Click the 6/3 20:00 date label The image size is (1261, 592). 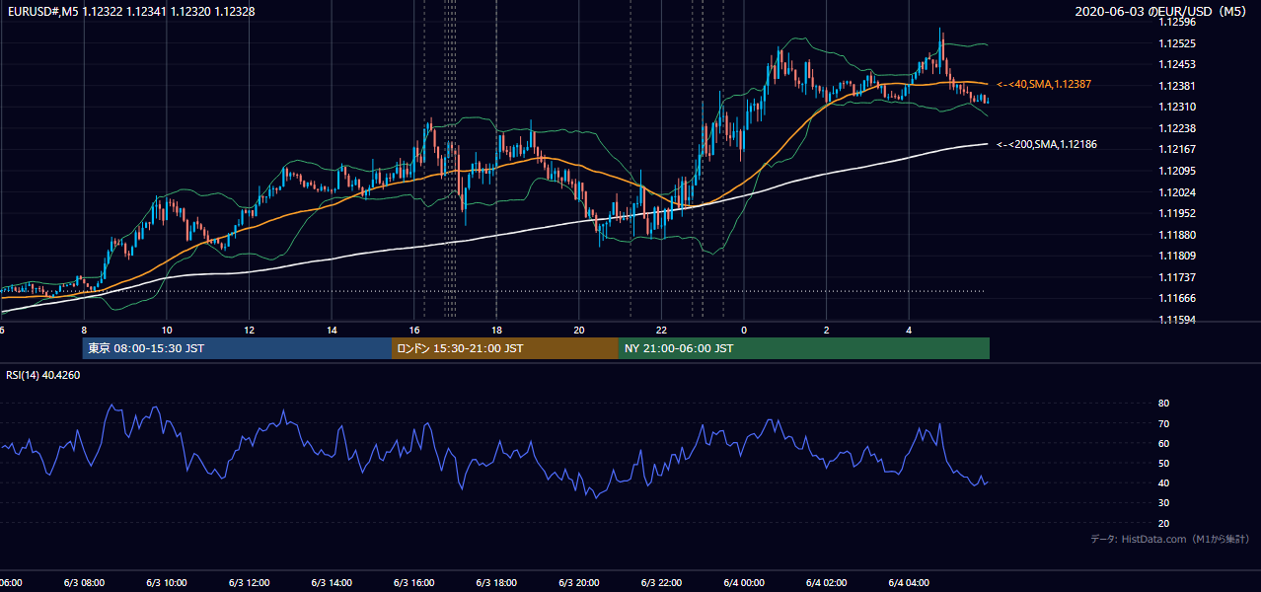click(579, 583)
